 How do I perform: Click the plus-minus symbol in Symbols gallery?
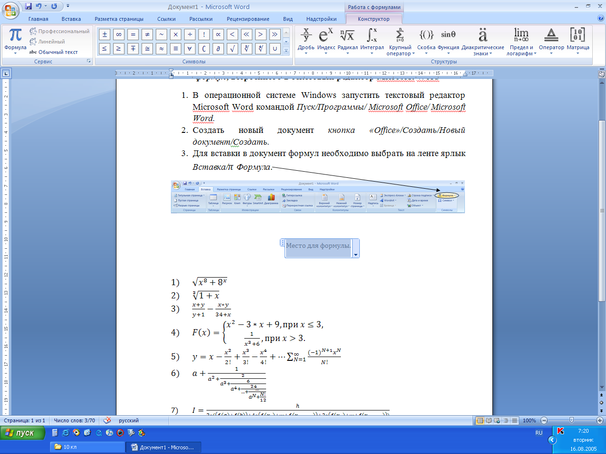pos(105,35)
